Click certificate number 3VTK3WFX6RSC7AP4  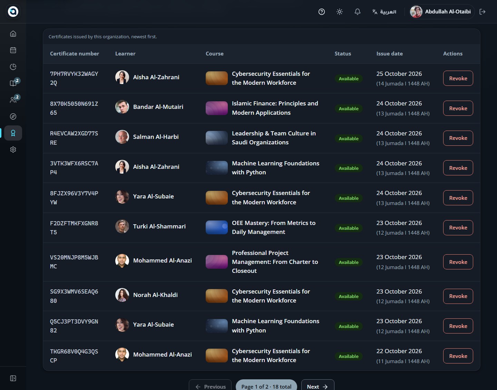tap(74, 168)
